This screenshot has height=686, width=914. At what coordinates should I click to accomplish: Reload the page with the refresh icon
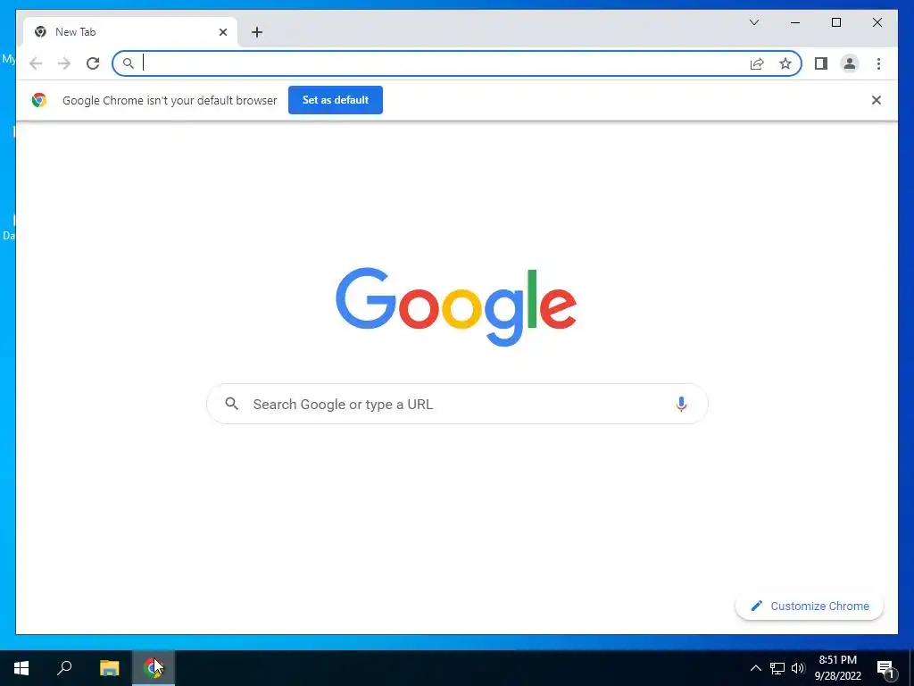pyautogui.click(x=93, y=63)
